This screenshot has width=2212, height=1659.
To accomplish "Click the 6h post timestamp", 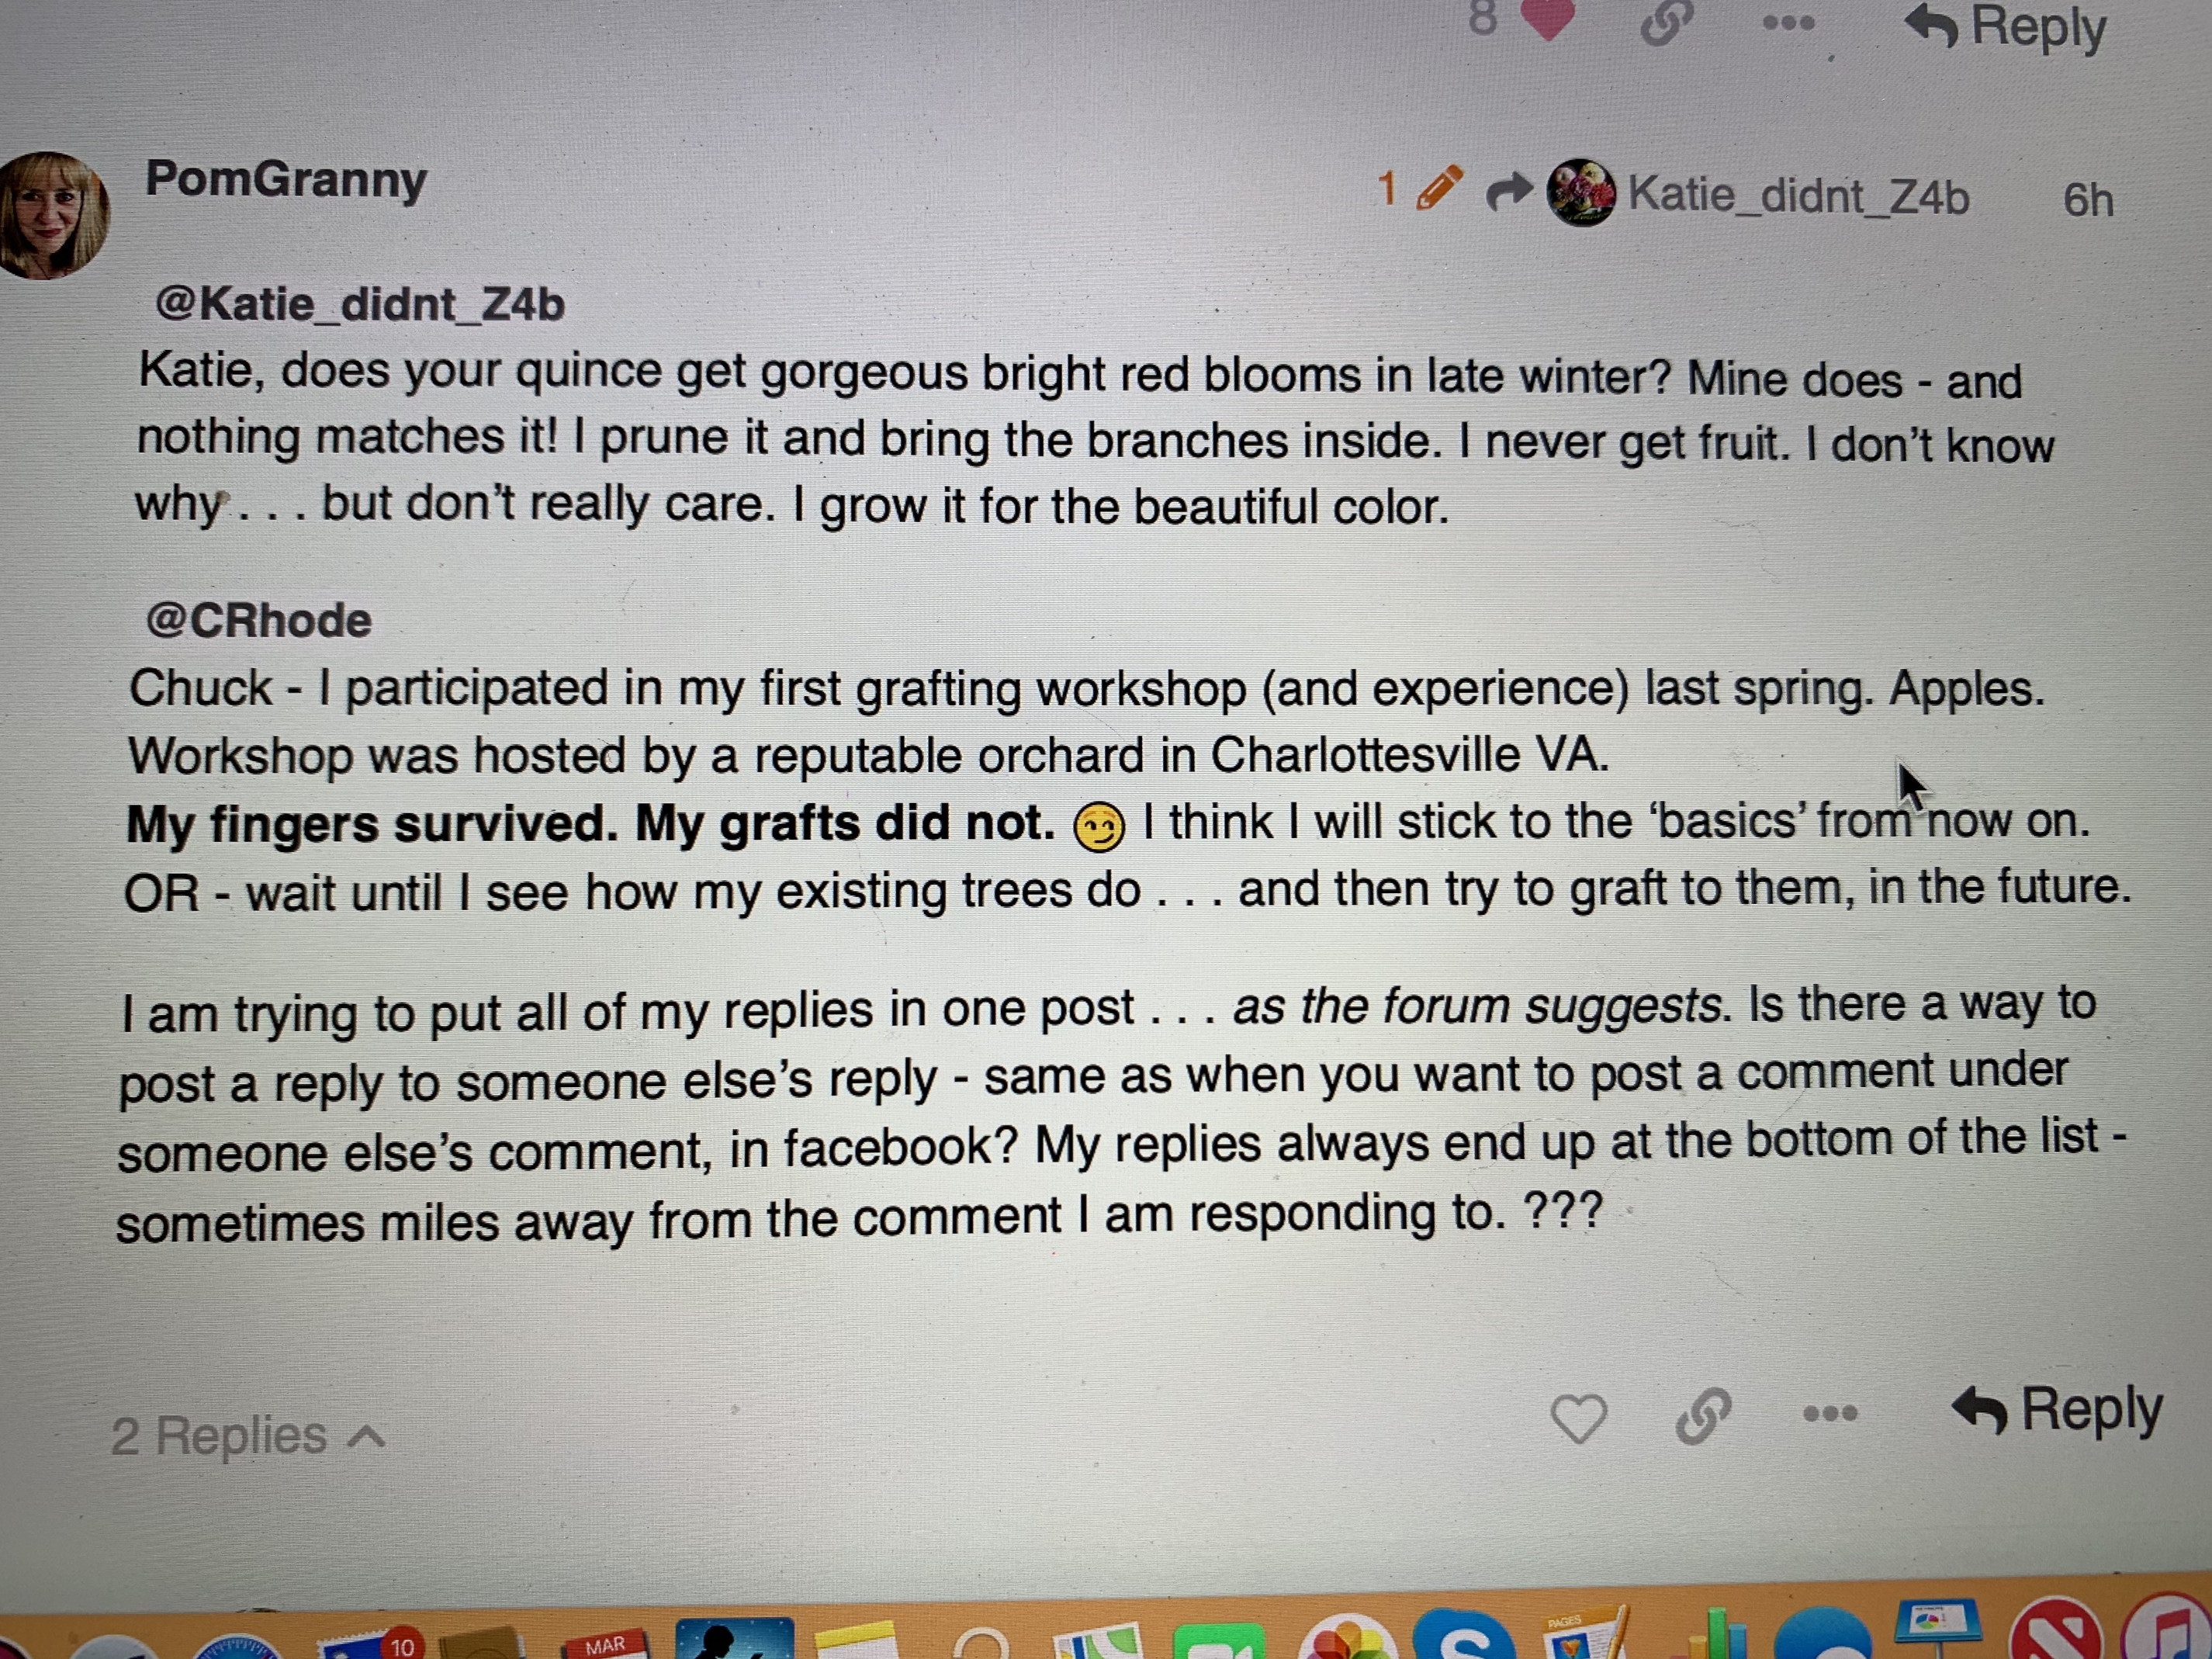I will (2087, 200).
